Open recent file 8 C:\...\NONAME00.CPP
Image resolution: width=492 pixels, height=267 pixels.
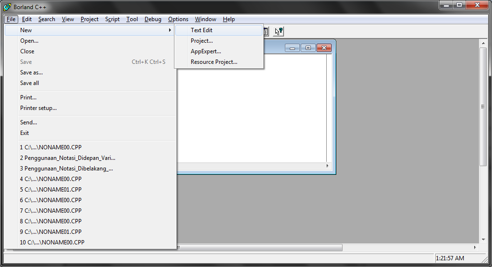90,221
